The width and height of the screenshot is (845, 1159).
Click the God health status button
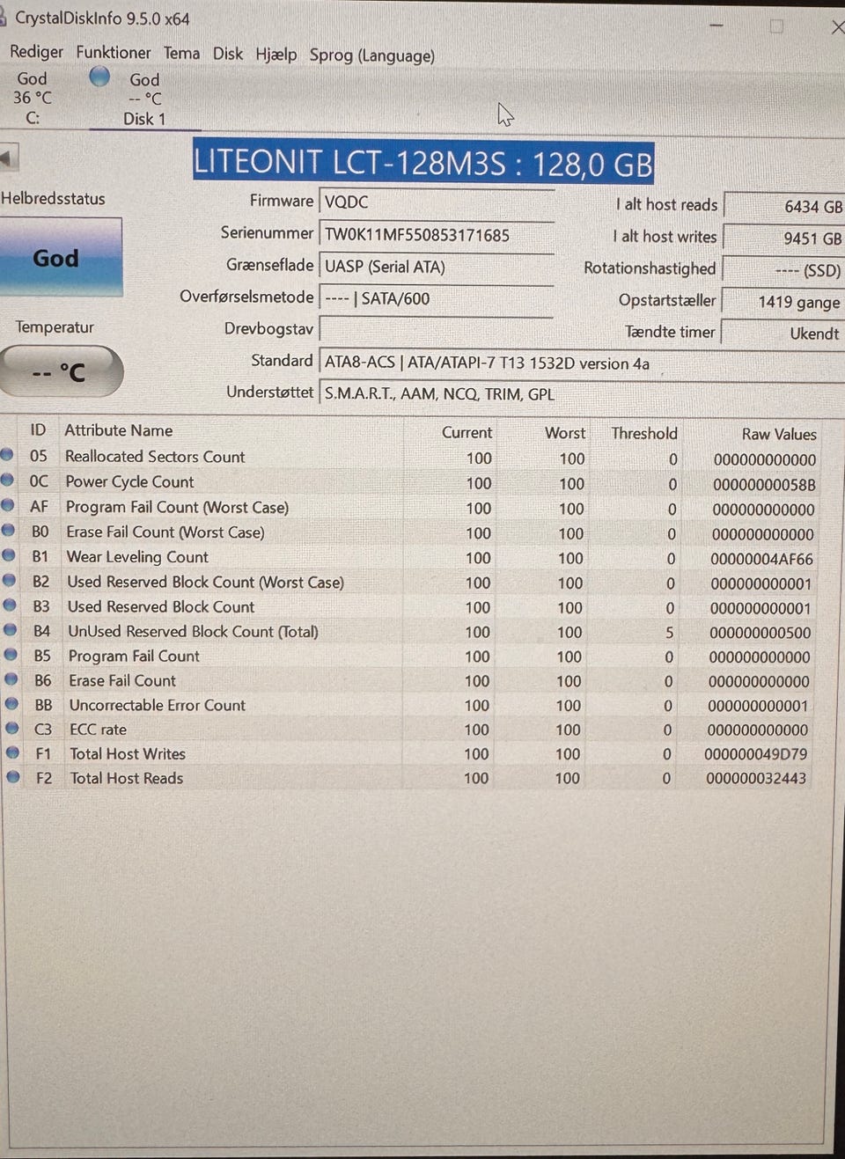60,257
